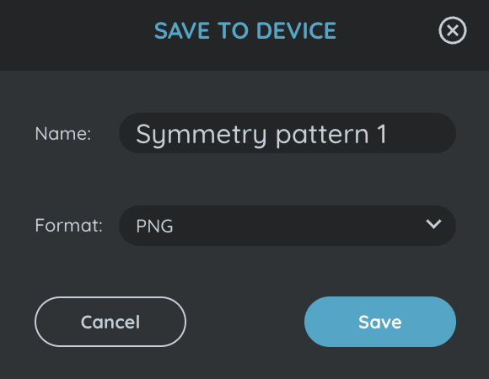Screen dimensions: 489x379
Task: Click the Format: label
Action: pyautogui.click(x=68, y=225)
